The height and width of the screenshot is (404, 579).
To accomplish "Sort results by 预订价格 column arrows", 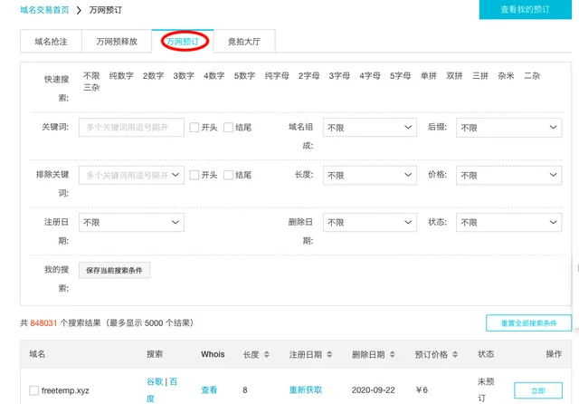I will [x=455, y=354].
